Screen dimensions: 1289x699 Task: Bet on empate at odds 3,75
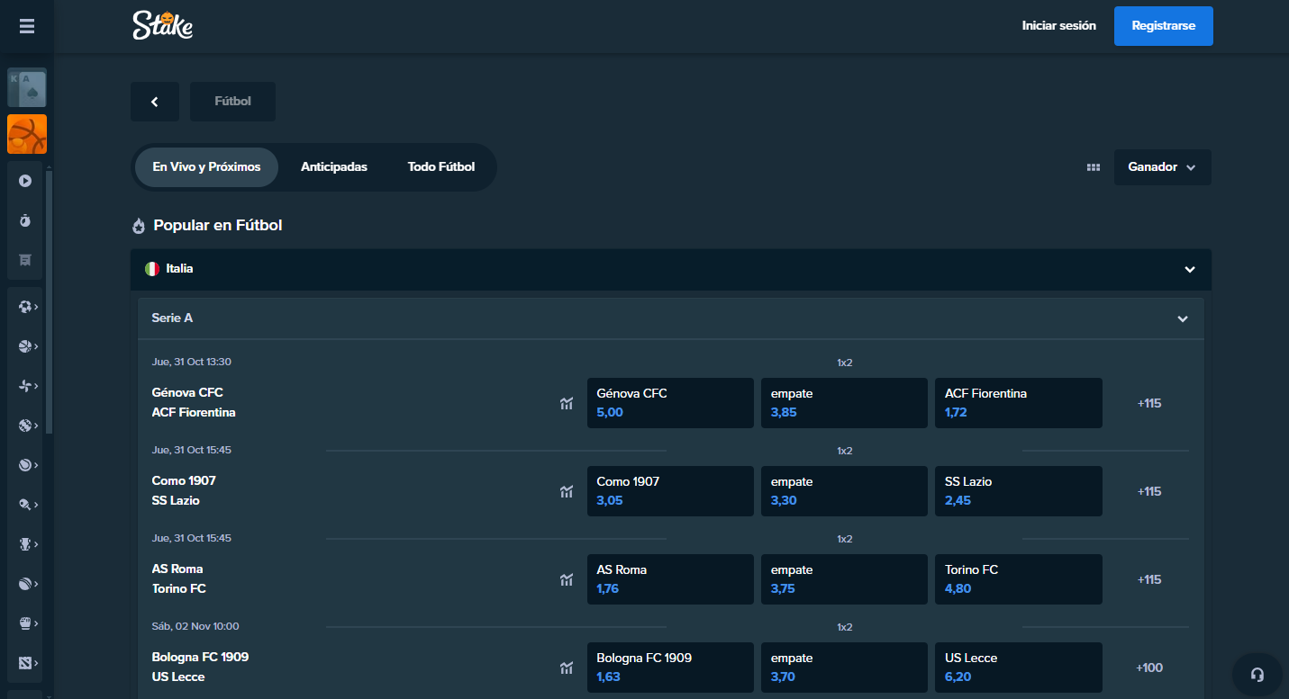(x=844, y=579)
